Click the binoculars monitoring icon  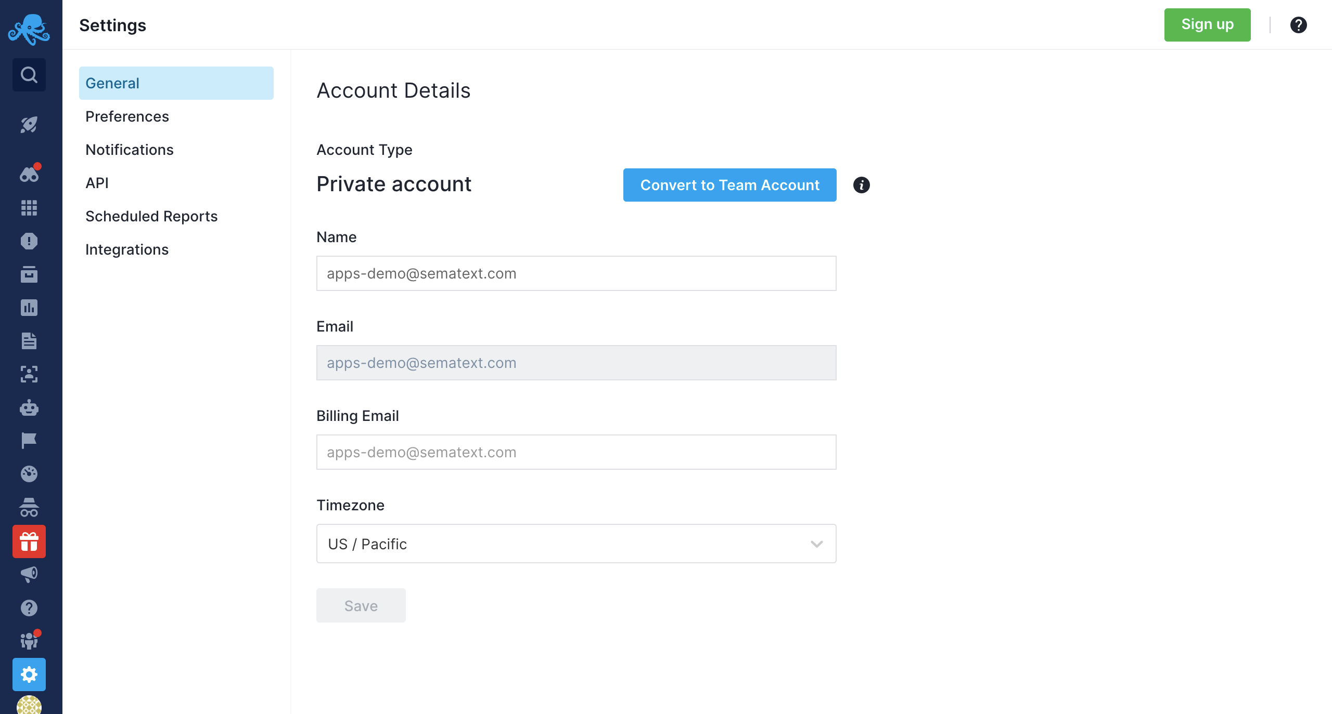(29, 173)
